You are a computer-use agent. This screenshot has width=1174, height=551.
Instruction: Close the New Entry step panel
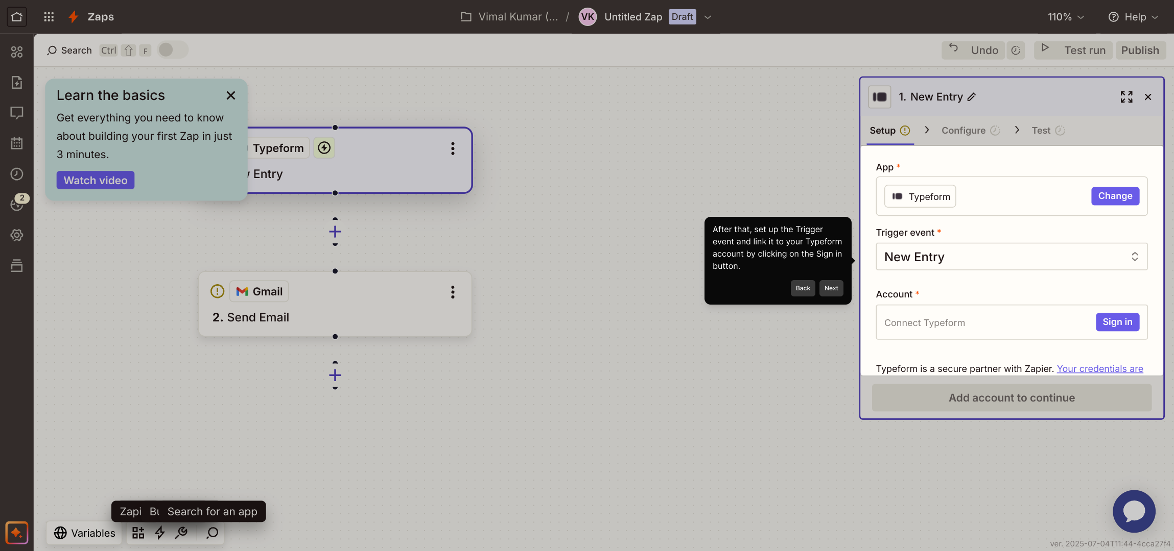click(1148, 97)
